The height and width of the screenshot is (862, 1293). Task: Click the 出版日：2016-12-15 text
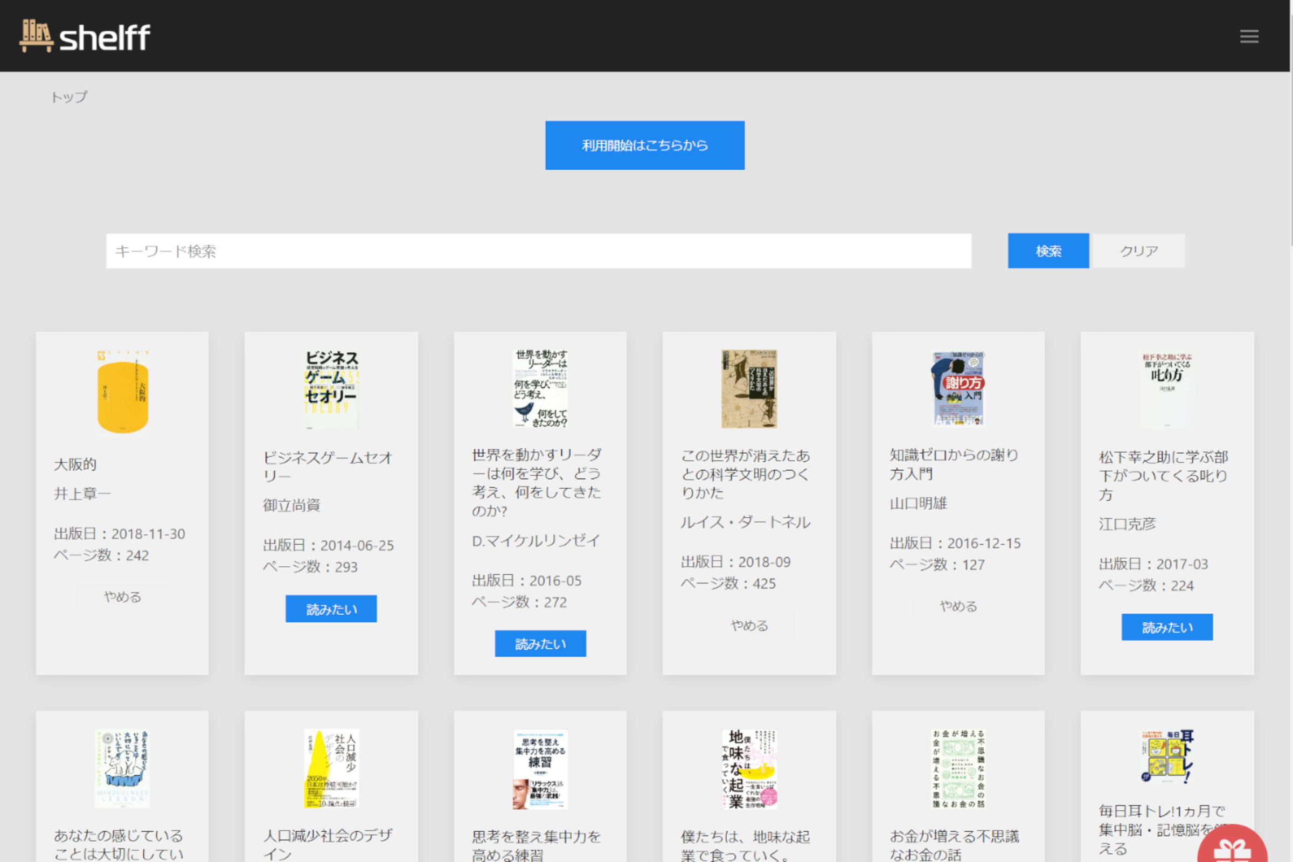click(x=955, y=543)
